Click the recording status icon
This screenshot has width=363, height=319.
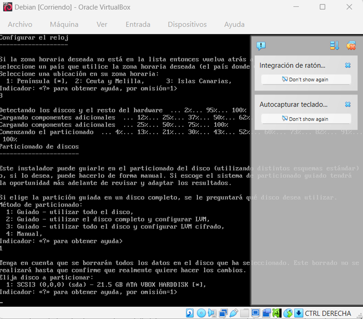(x=266, y=313)
